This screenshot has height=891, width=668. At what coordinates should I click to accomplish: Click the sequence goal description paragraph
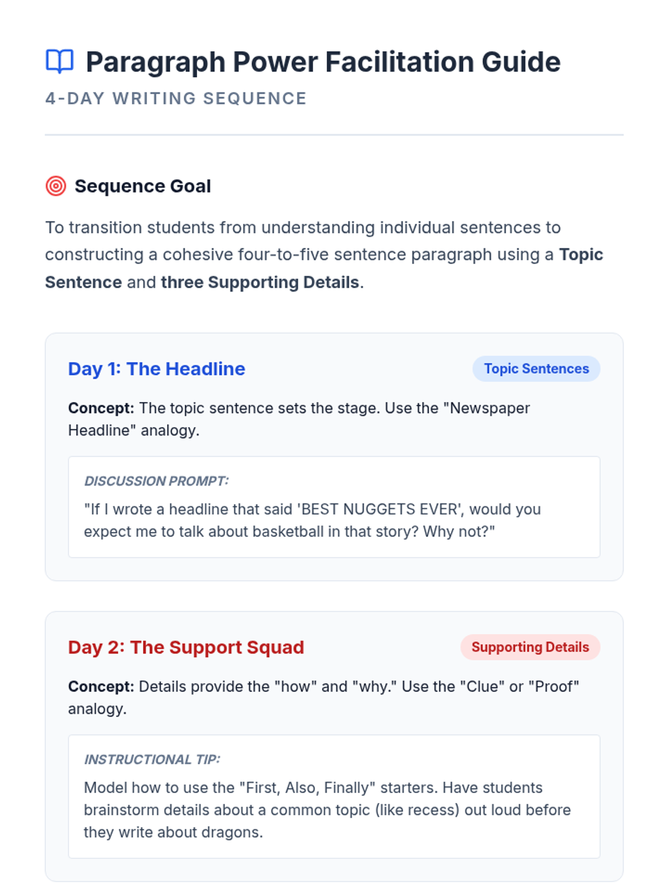tap(324, 254)
